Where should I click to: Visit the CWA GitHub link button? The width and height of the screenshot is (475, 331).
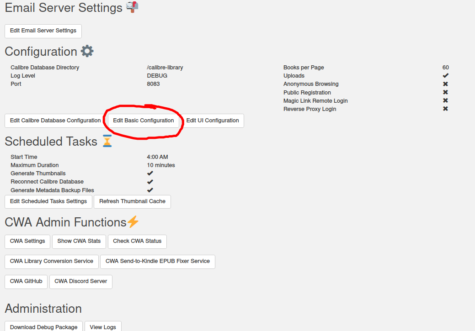[26, 282]
